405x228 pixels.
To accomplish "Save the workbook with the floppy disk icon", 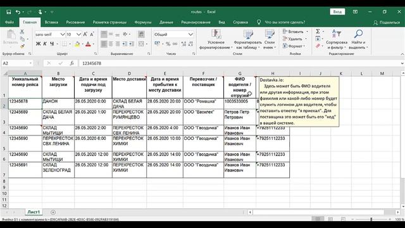I will (8, 12).
